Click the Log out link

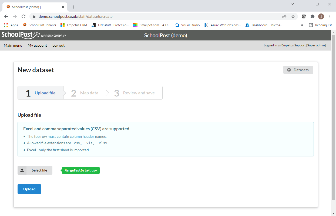tap(58, 45)
